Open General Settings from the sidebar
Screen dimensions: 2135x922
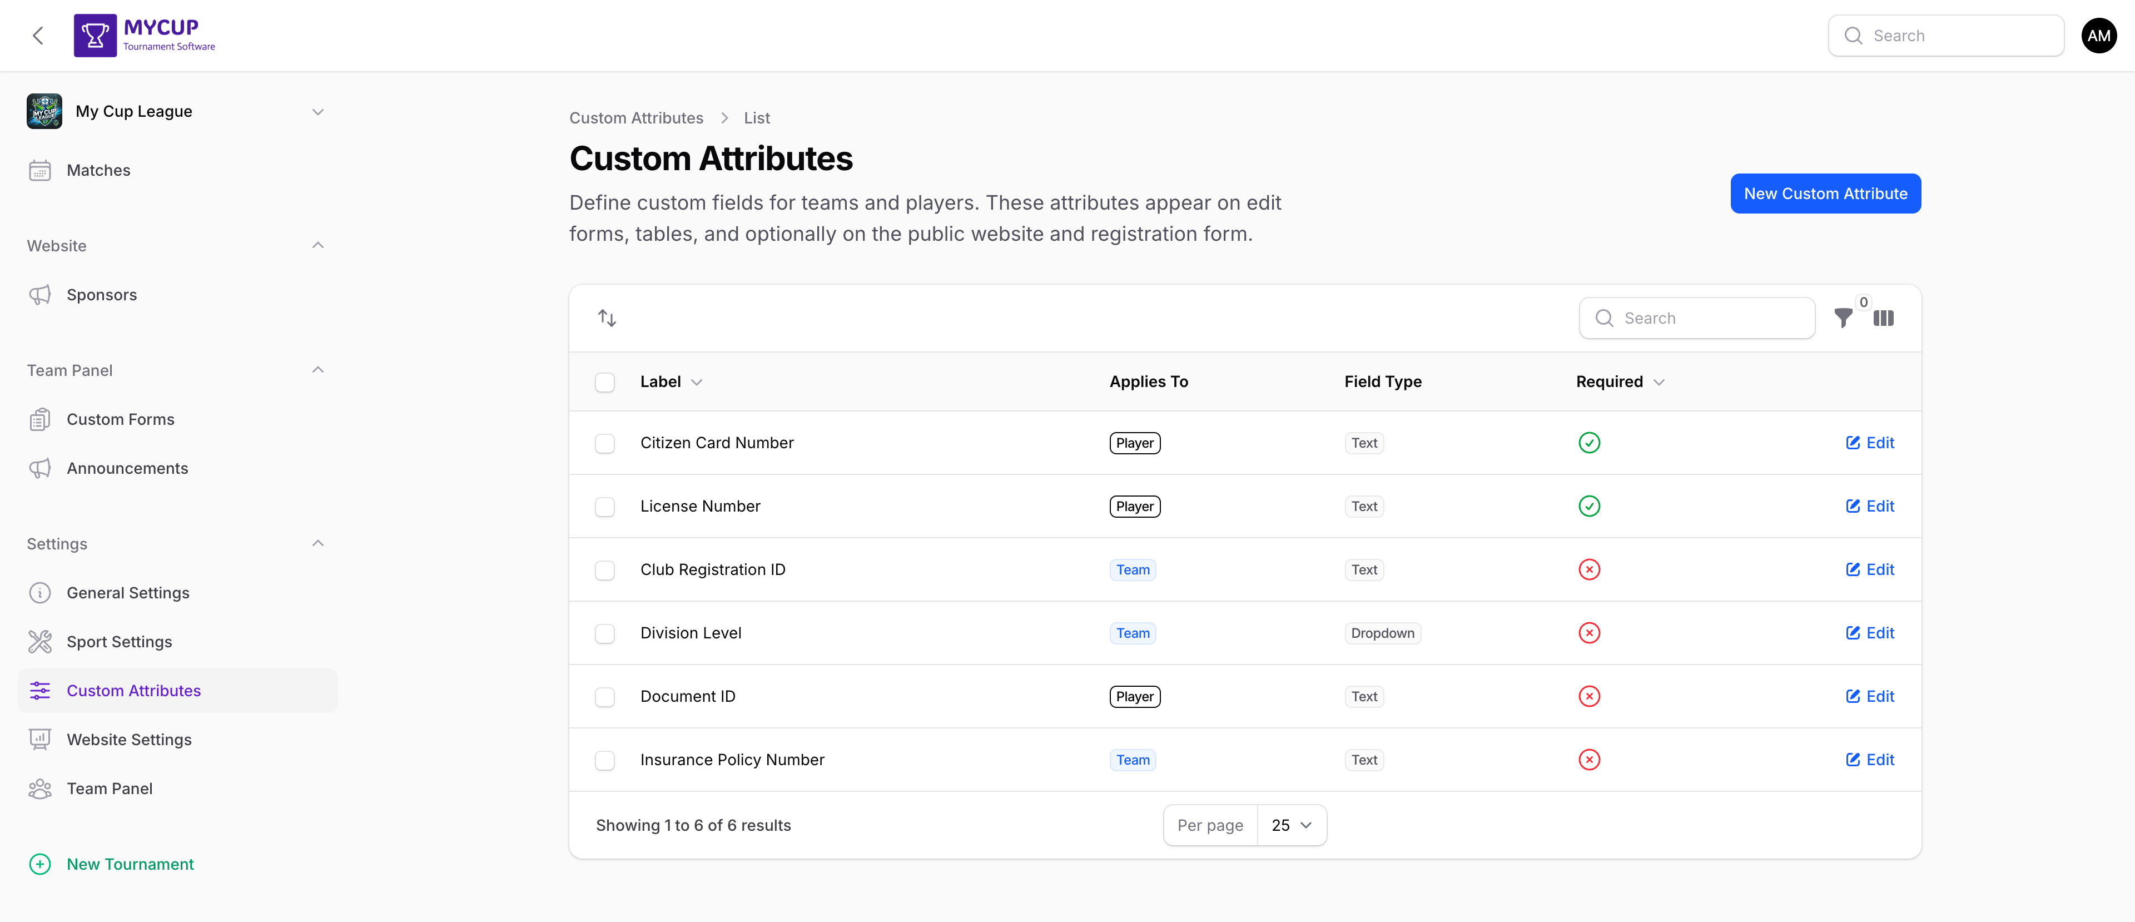click(x=128, y=592)
